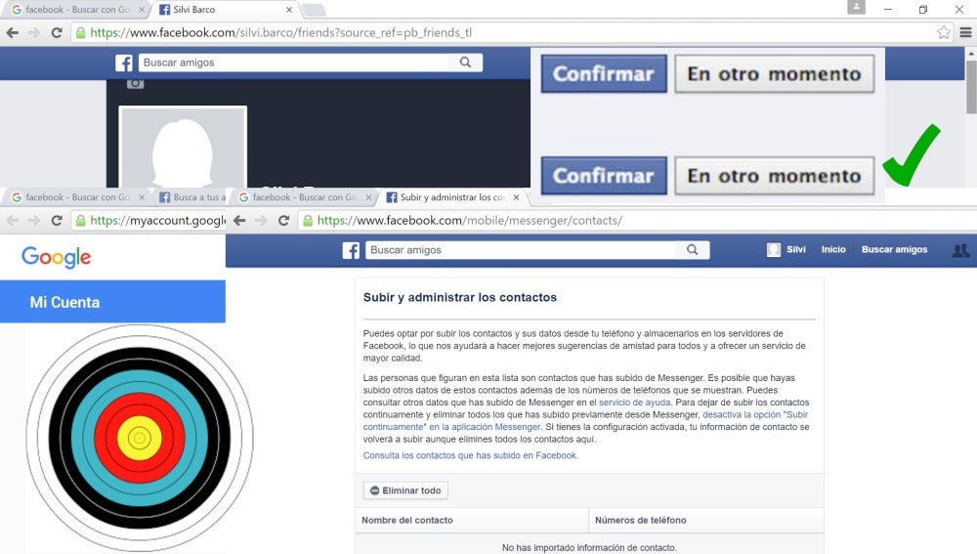Viewport: 977px width, 554px height.
Task: Switch to top-left 'facebook - Buscar con Go' tab
Action: 76,10
